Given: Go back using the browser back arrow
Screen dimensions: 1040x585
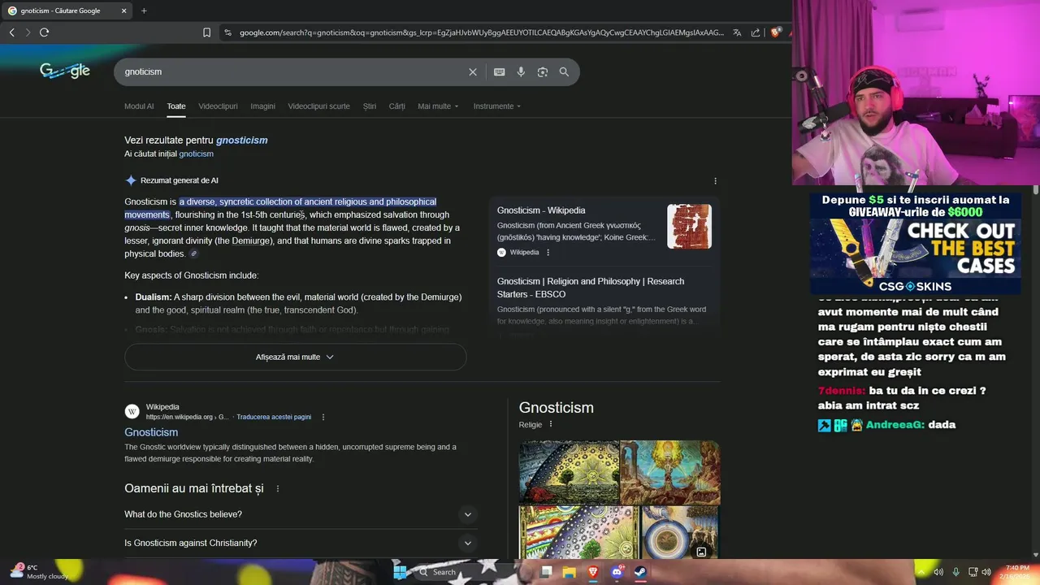Looking at the screenshot, I should [x=11, y=32].
